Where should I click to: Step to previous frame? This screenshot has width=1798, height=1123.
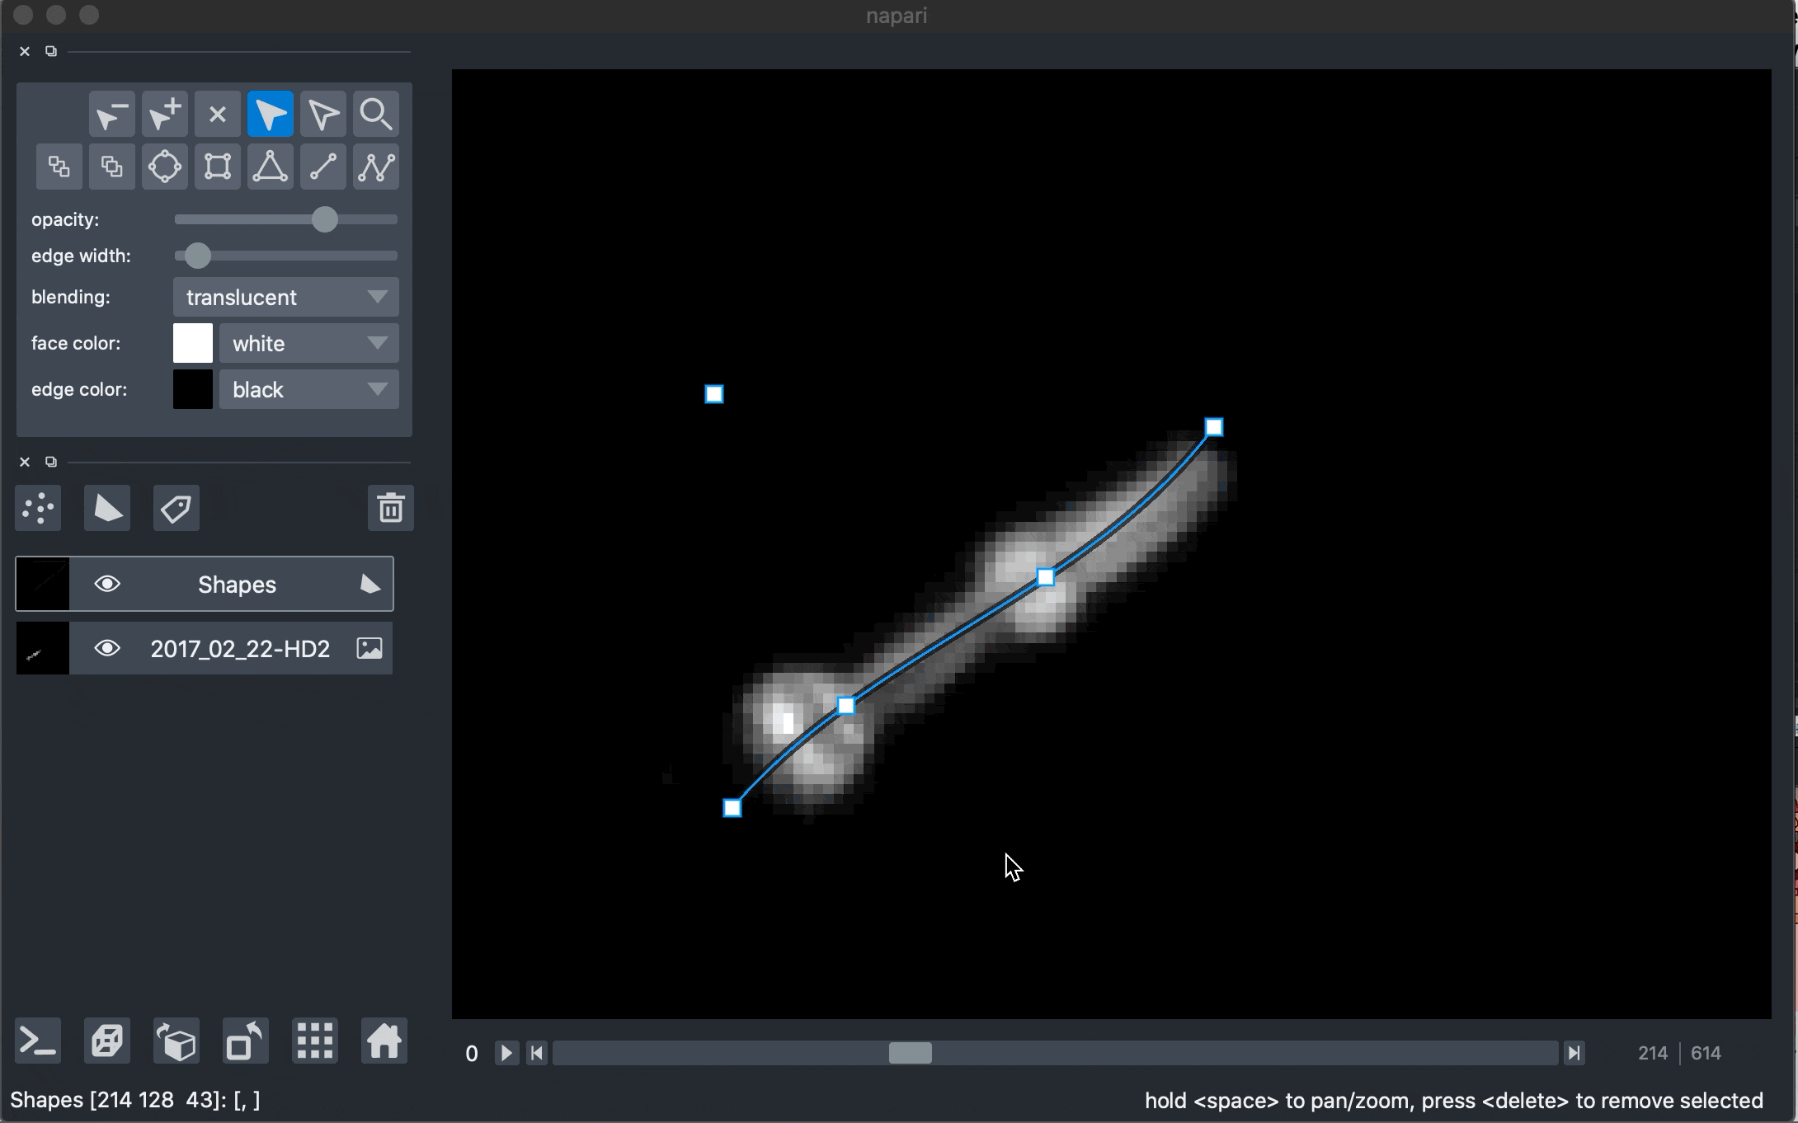[537, 1053]
